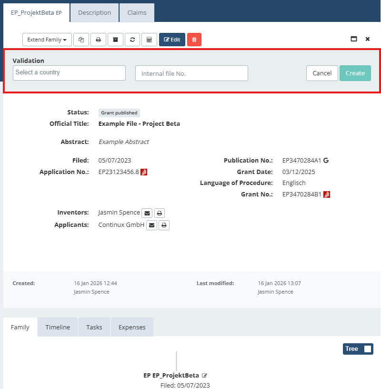The width and height of the screenshot is (381, 389).
Task: Click the Create validation button
Action: pos(355,73)
